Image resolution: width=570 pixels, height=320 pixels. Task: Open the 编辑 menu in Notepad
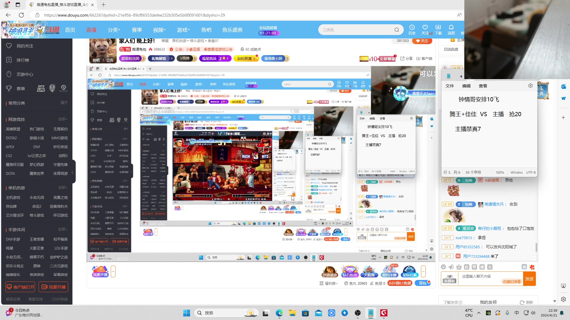tap(466, 86)
